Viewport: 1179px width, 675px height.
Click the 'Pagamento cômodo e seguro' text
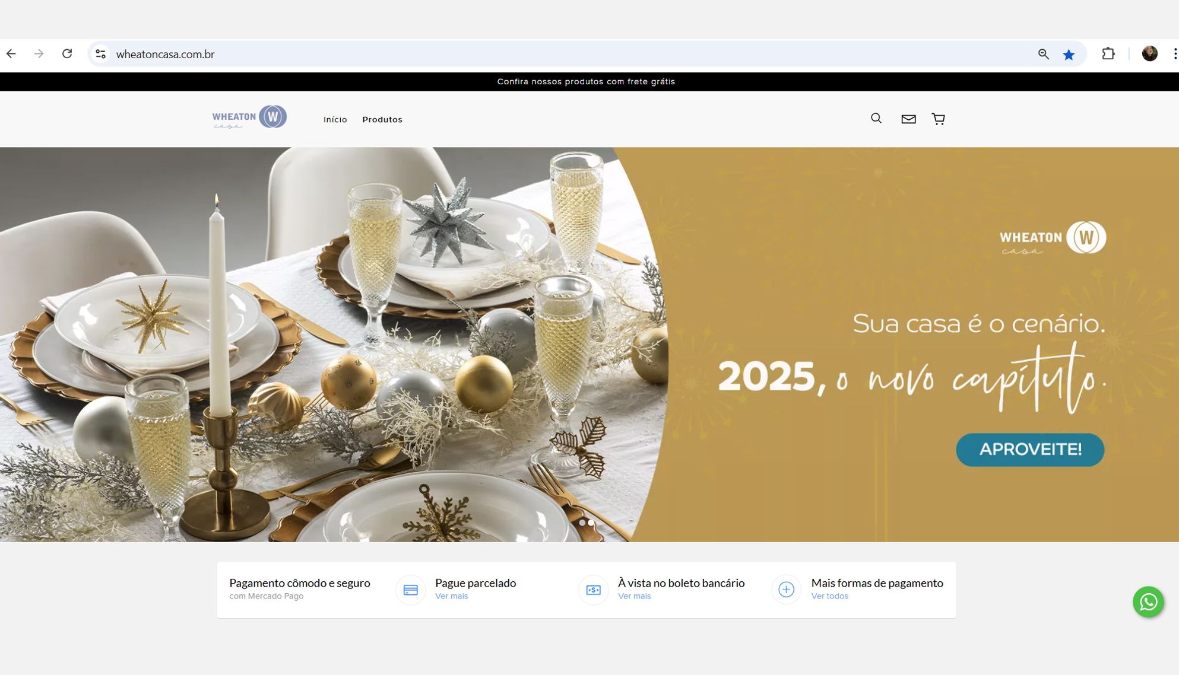(300, 583)
